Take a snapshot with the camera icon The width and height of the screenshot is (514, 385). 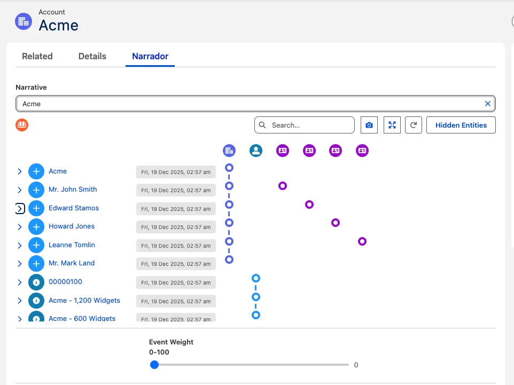[369, 125]
